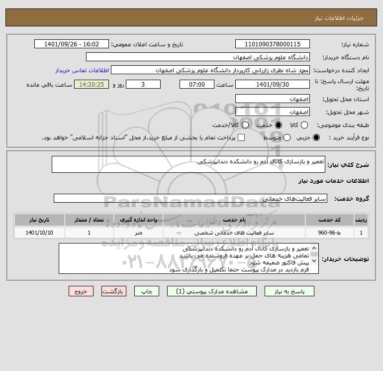Click پاسخ به نیاز button
Image resolution: width=383 pixels, height=371 pixels.
[x=289, y=291]
